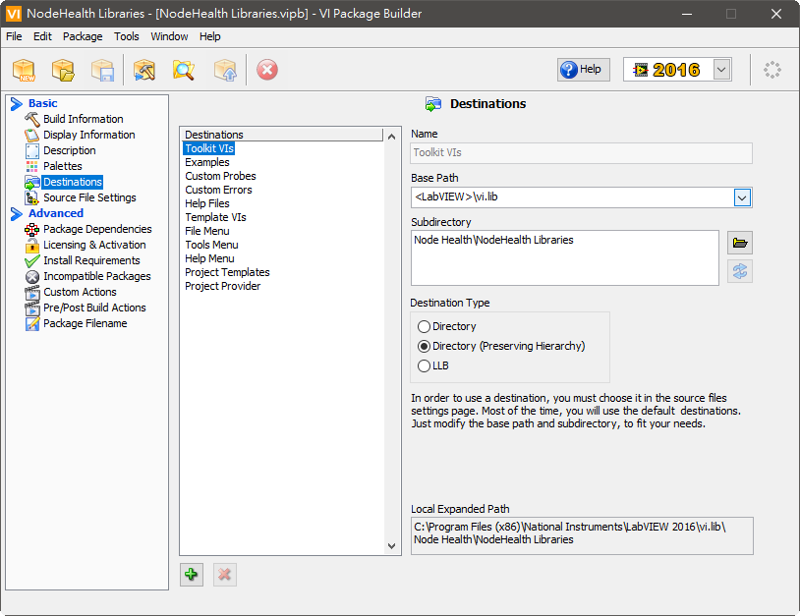Image resolution: width=800 pixels, height=616 pixels.
Task: Click destinations list scroll down arrow
Action: [x=392, y=546]
